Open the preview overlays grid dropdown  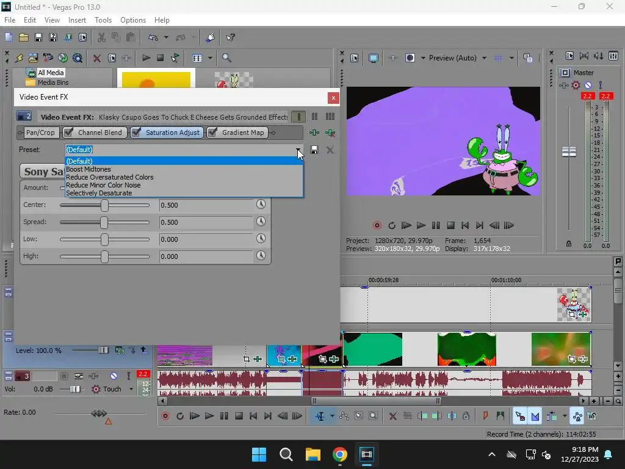511,58
